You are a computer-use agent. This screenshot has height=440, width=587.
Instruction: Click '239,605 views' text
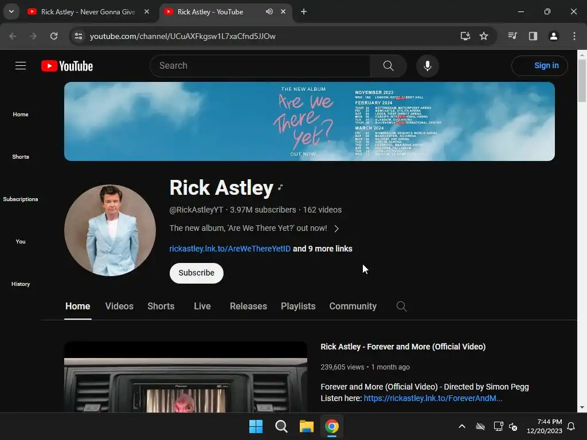click(342, 367)
